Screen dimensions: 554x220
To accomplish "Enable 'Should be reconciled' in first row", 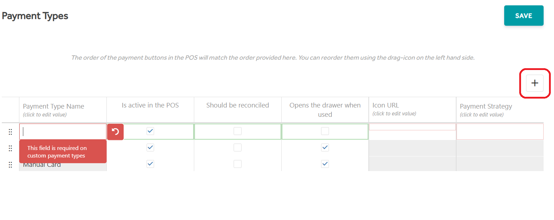I will [x=238, y=131].
